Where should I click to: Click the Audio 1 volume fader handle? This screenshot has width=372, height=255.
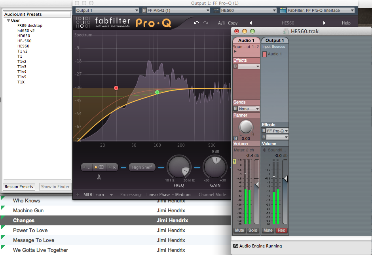[x=257, y=185]
